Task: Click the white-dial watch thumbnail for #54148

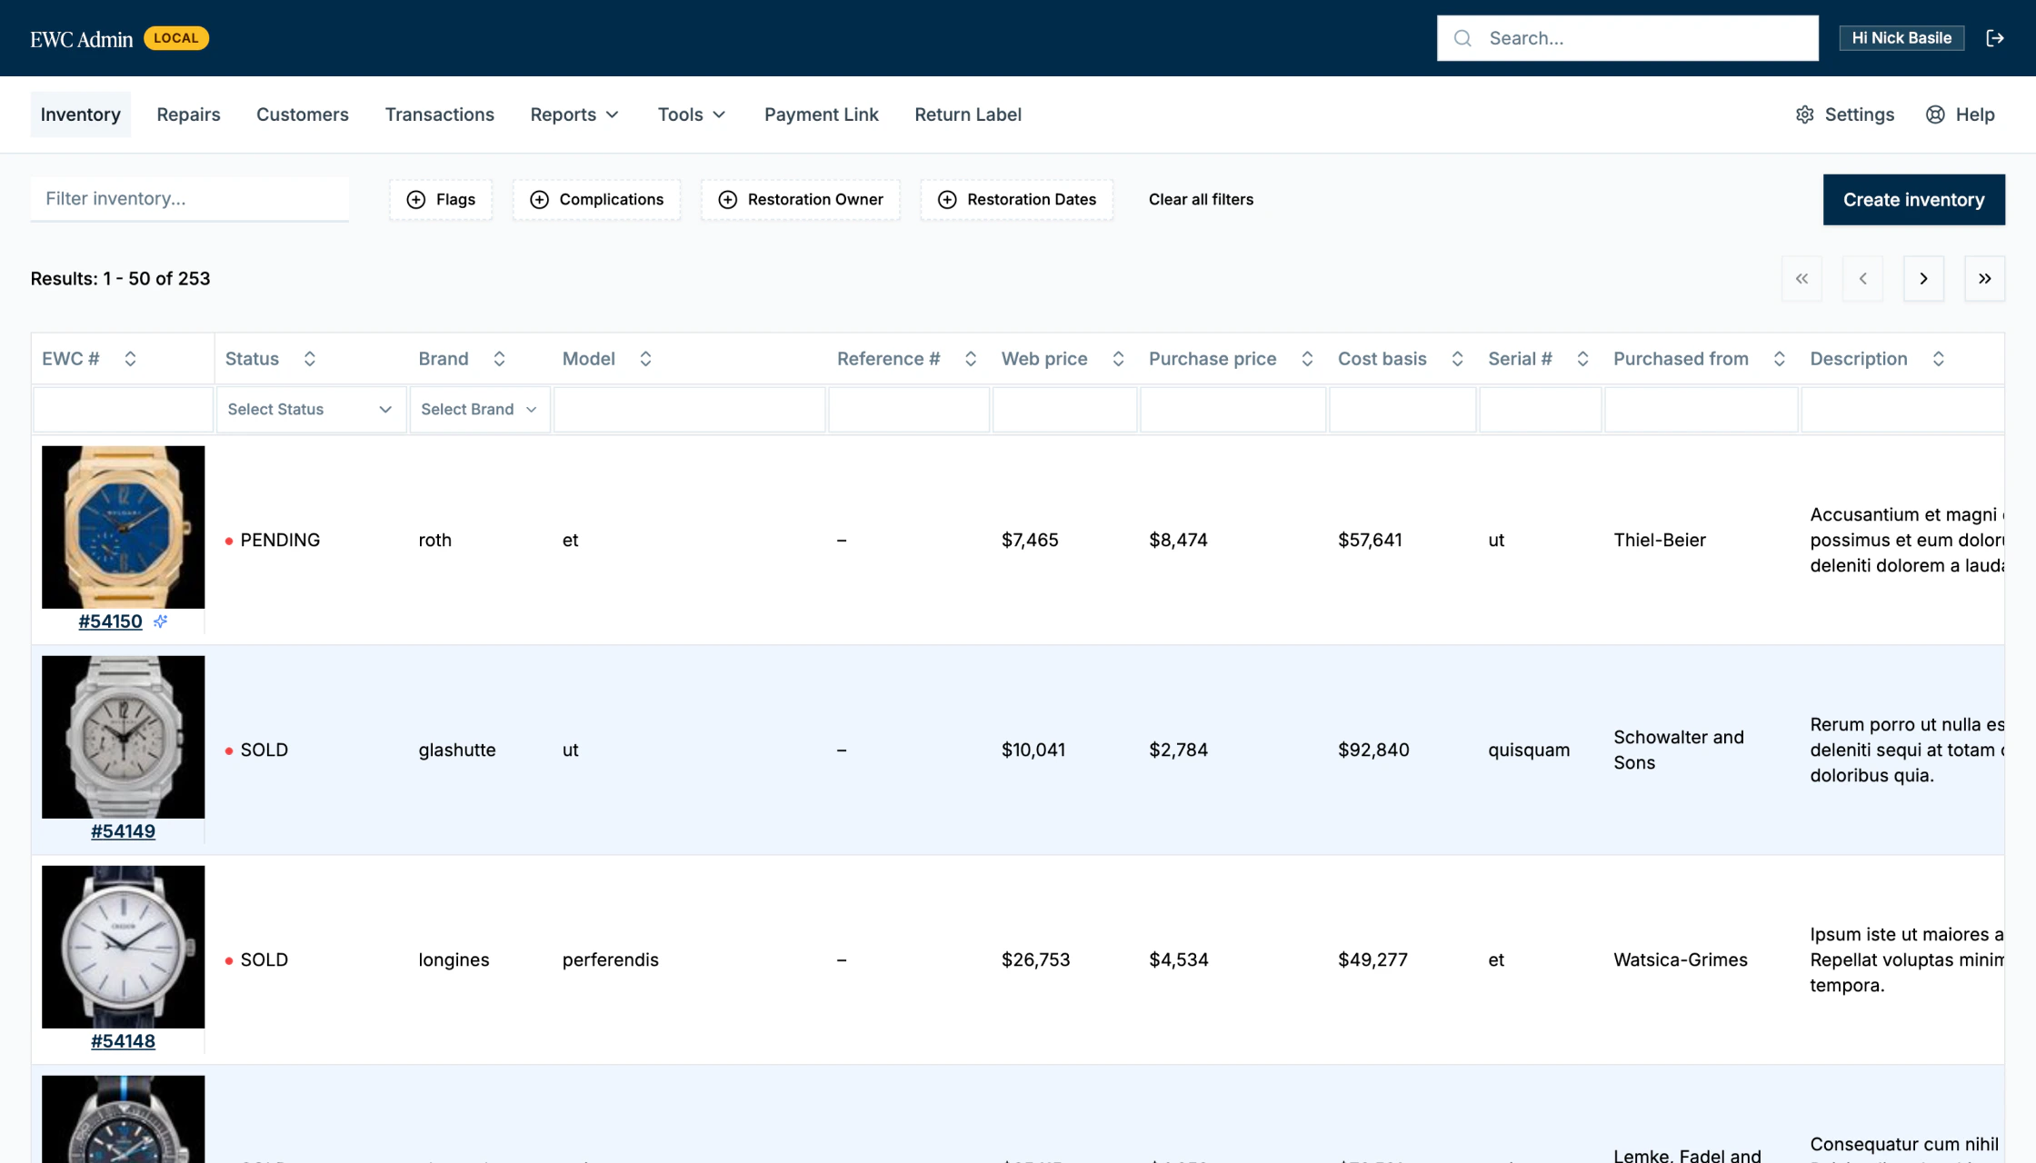Action: point(124,947)
